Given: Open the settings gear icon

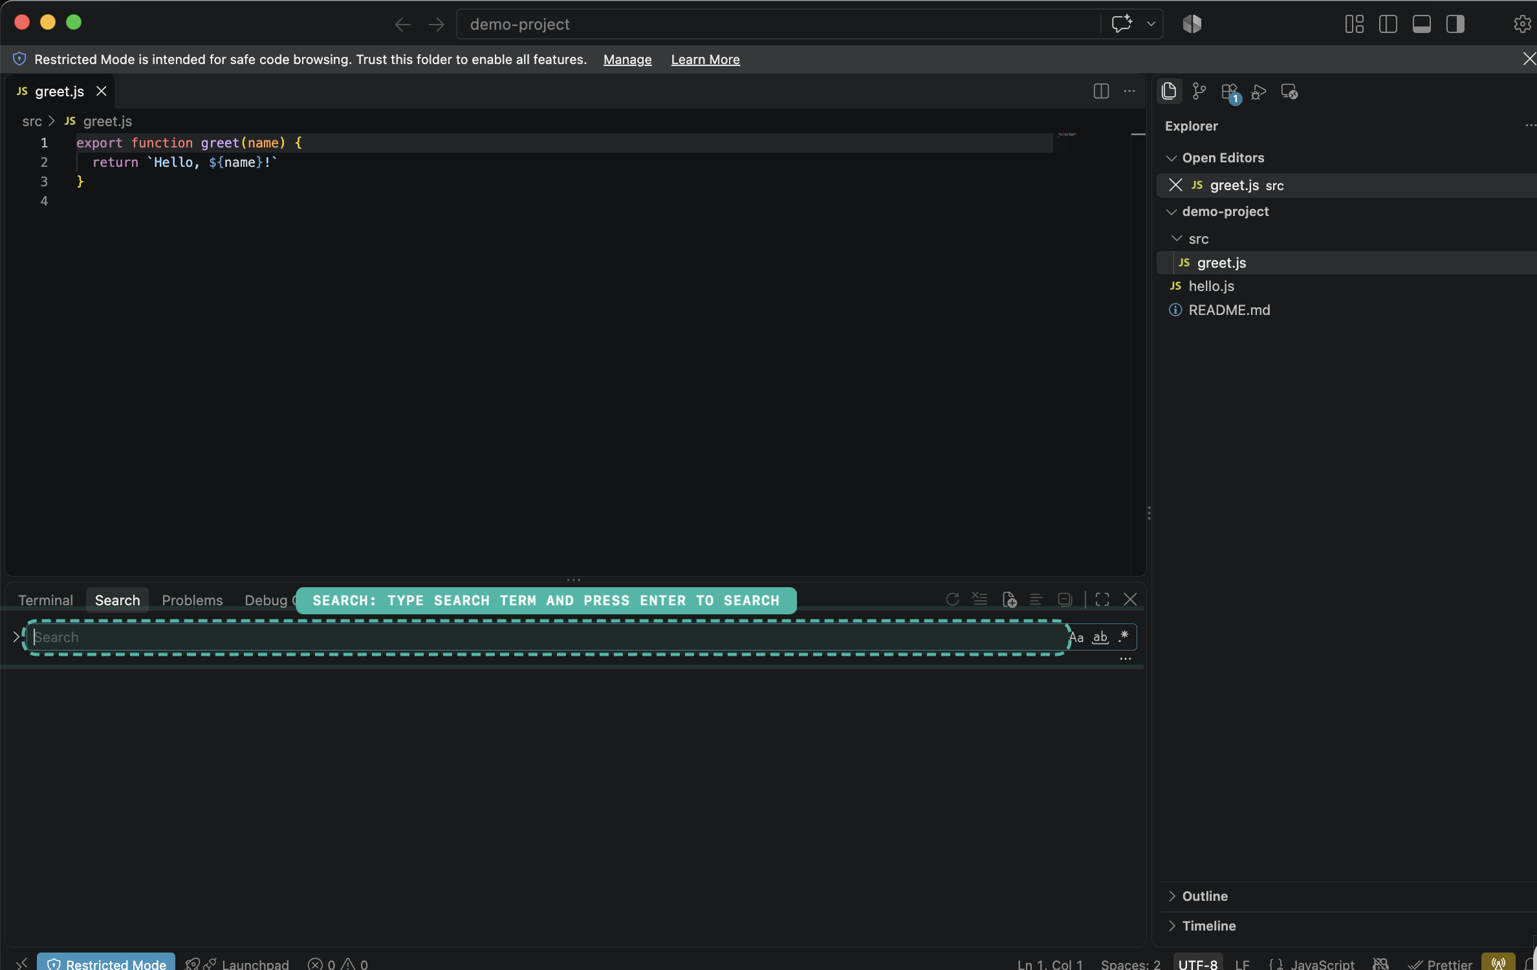Looking at the screenshot, I should pos(1522,24).
